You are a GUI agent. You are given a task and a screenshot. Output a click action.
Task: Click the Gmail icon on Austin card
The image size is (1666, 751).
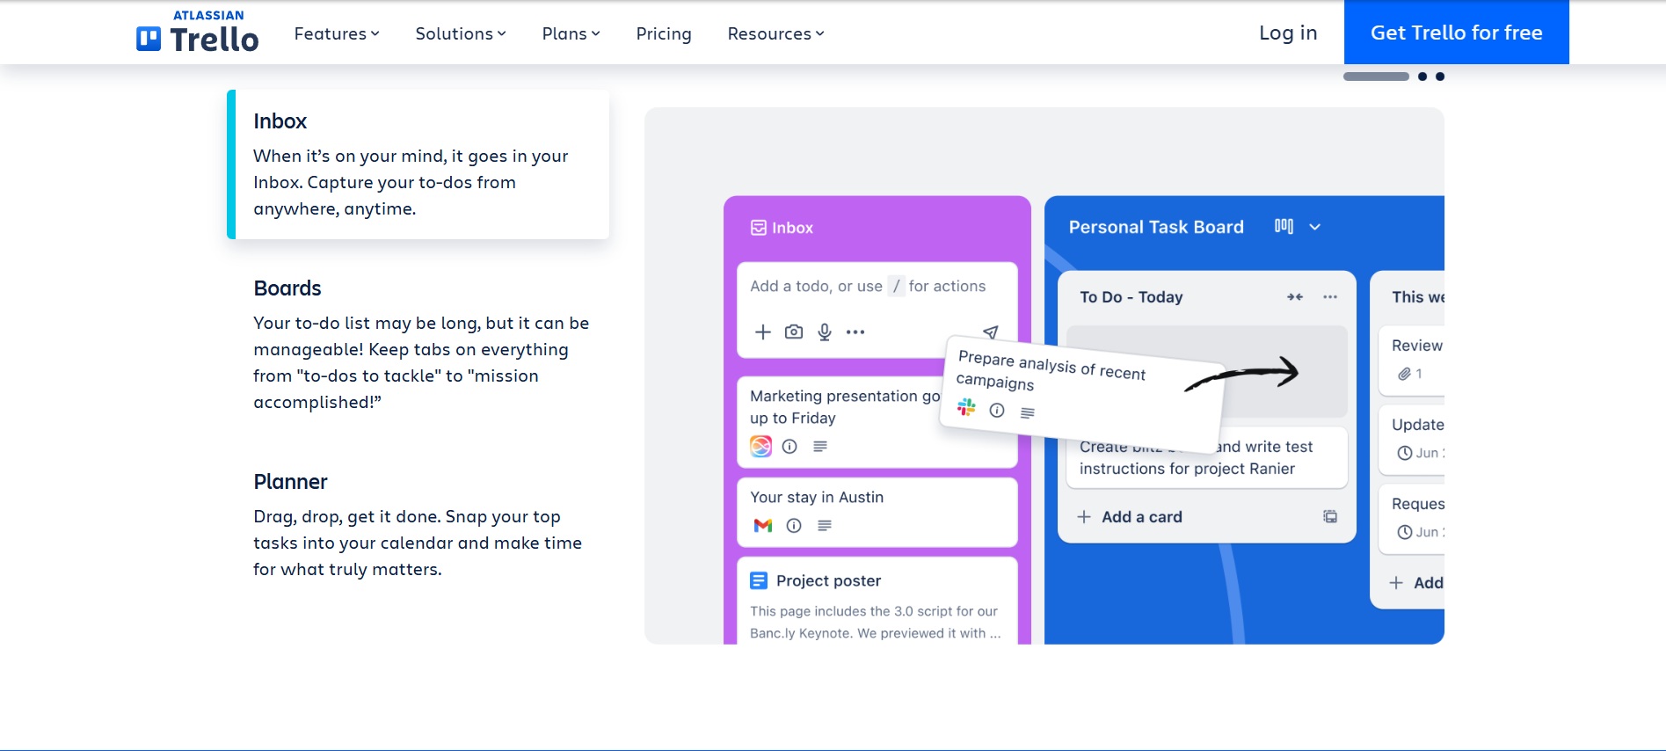pyautogui.click(x=763, y=525)
